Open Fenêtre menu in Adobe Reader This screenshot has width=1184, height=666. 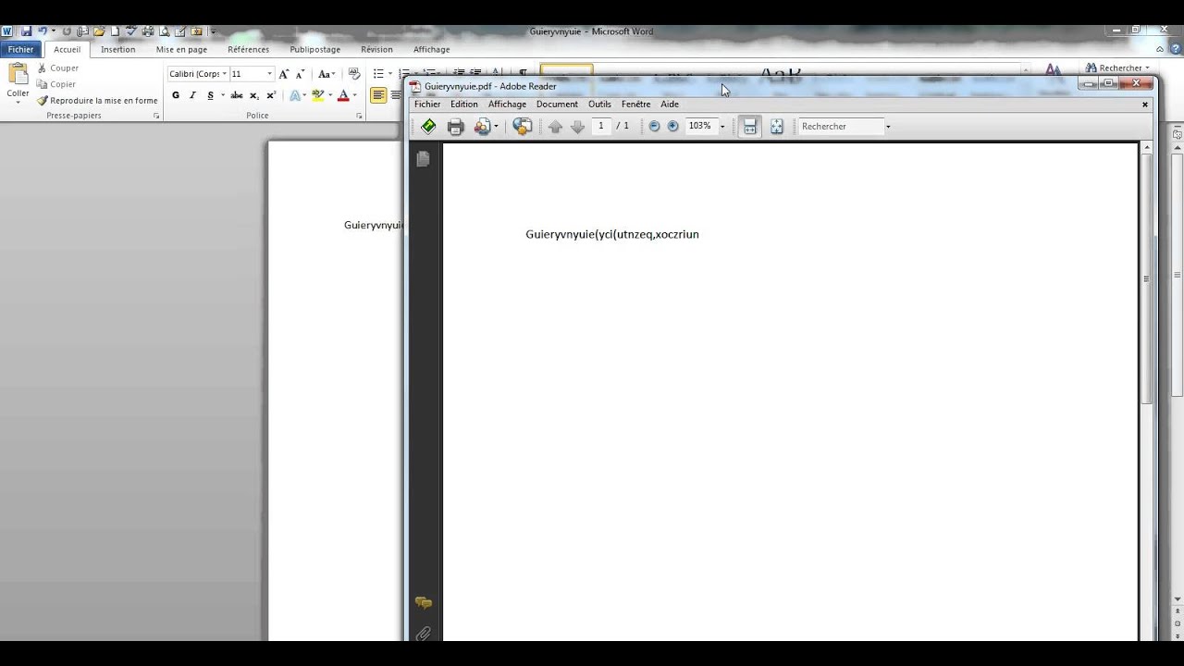coord(636,105)
